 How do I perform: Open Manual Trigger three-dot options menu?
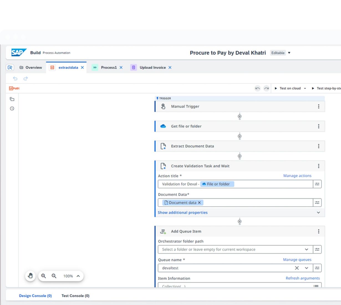pos(319,106)
